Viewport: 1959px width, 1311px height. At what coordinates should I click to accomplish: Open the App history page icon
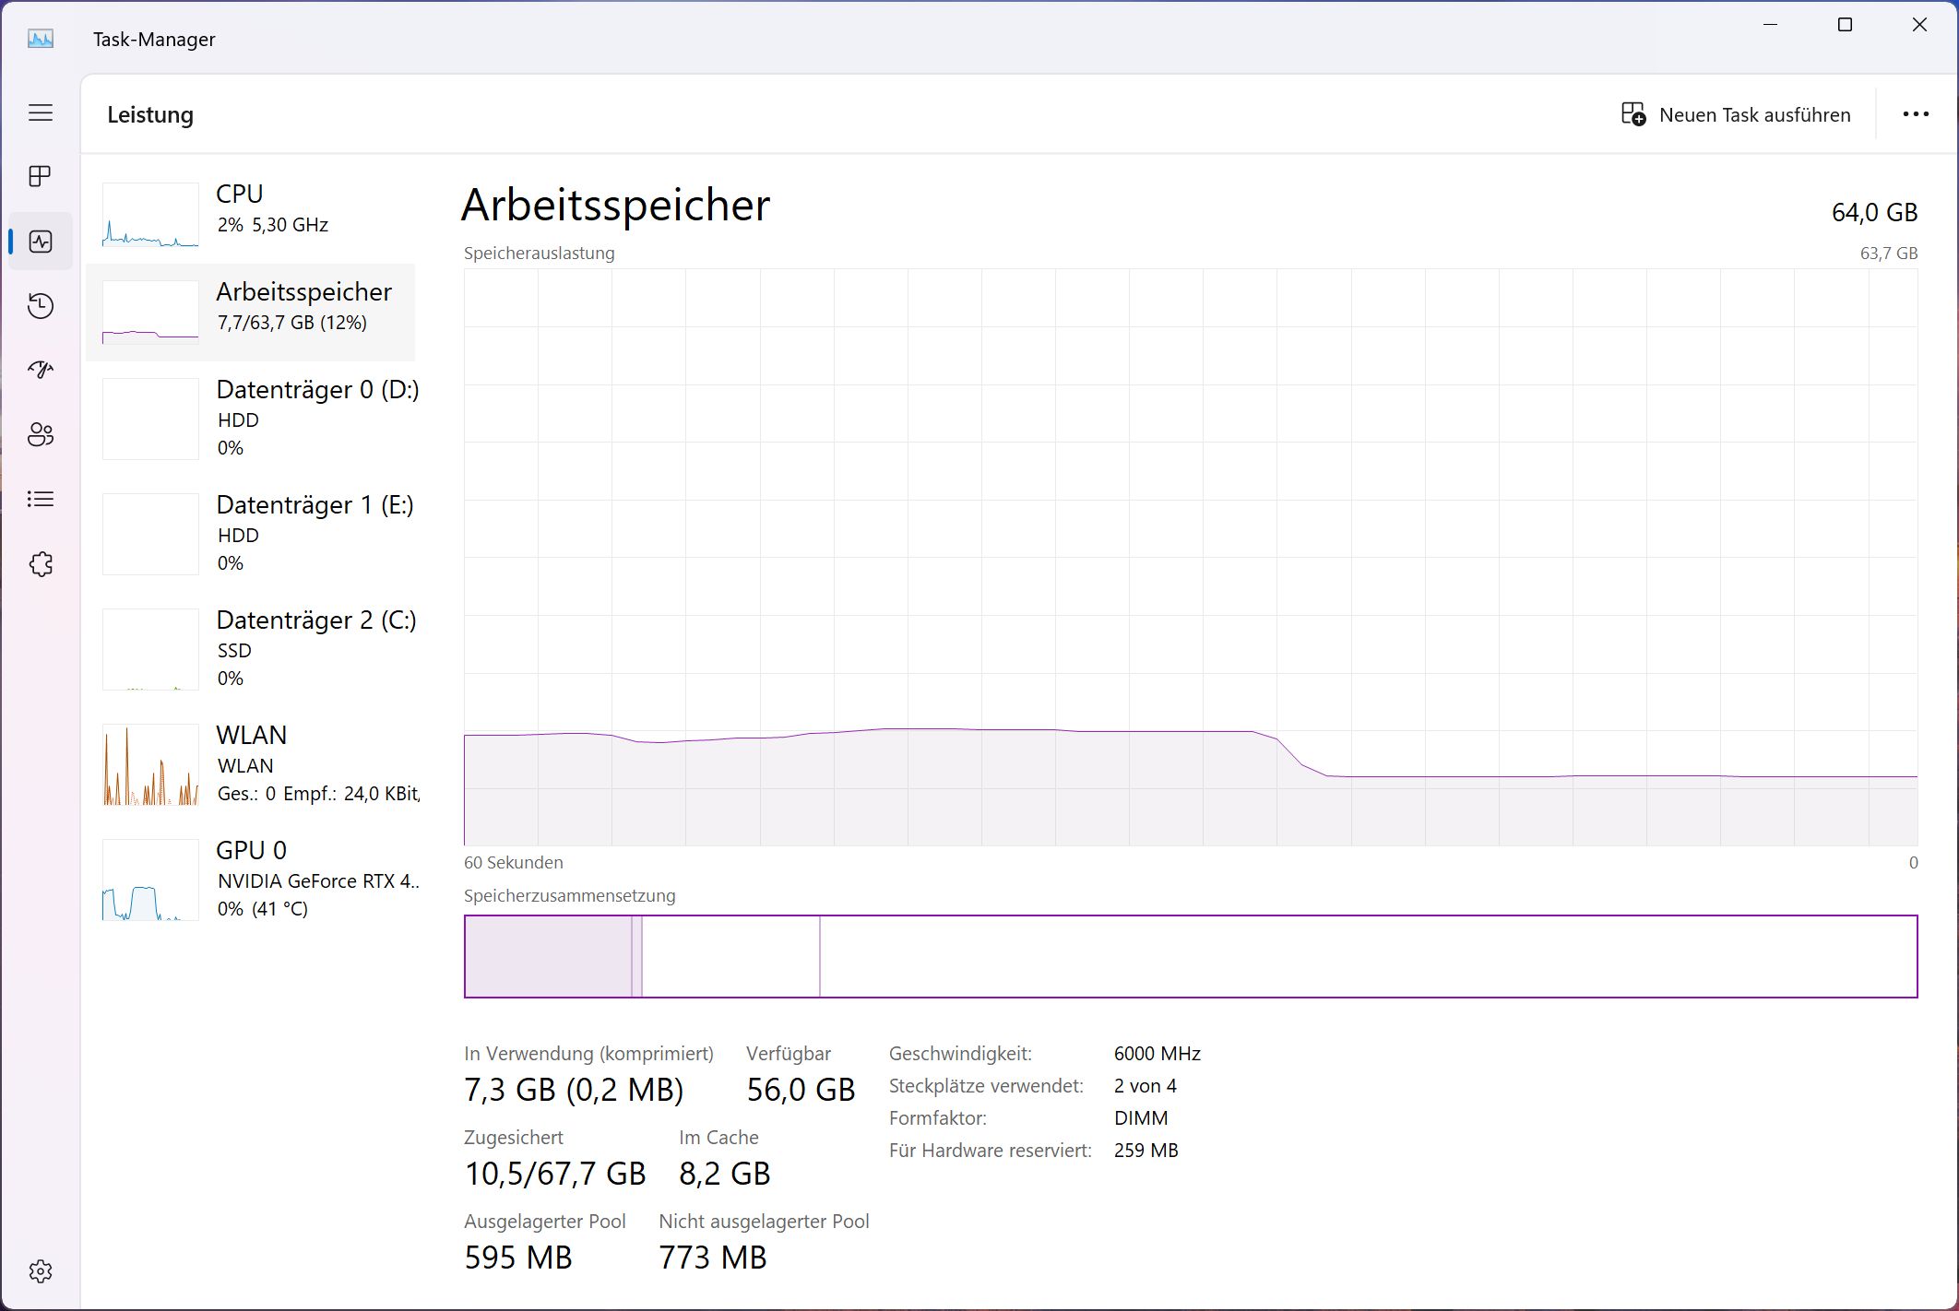[x=41, y=306]
